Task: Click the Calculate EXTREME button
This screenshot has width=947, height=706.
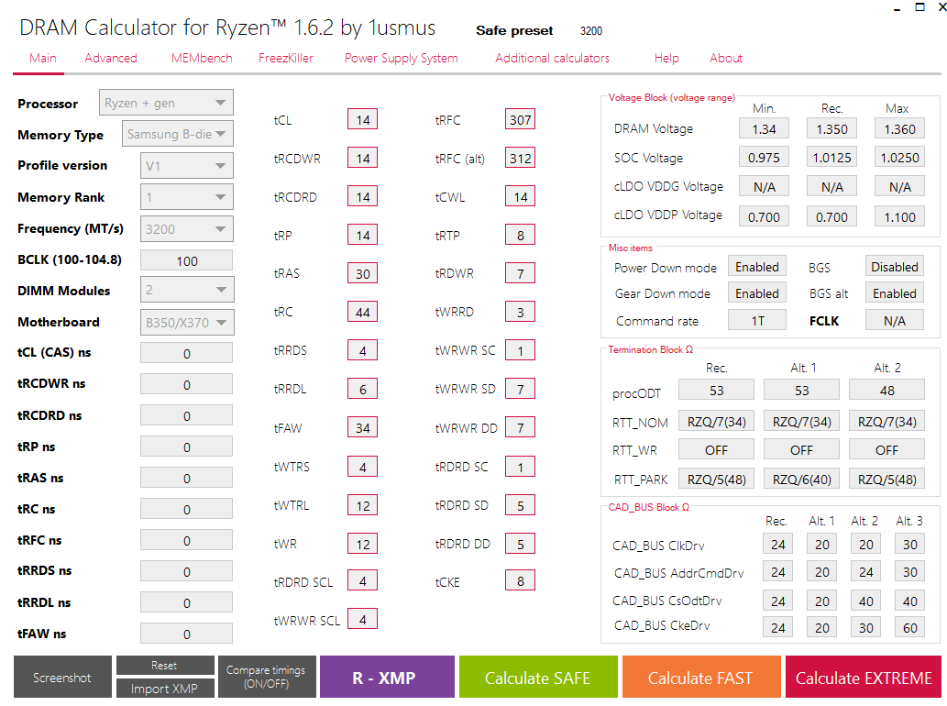Action: 864,677
